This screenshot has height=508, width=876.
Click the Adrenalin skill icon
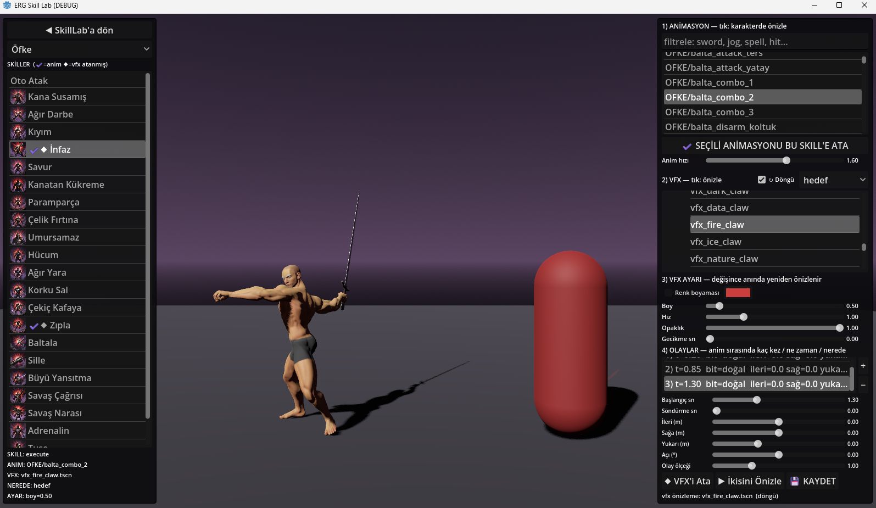[x=18, y=431]
